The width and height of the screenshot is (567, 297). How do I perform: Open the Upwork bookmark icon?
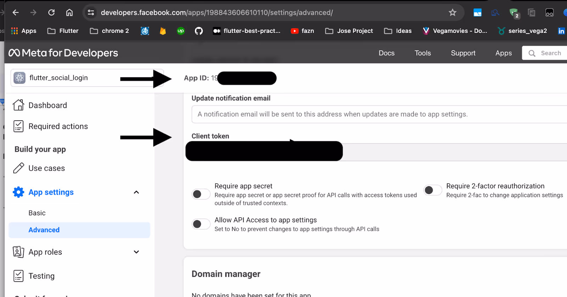coord(181,31)
